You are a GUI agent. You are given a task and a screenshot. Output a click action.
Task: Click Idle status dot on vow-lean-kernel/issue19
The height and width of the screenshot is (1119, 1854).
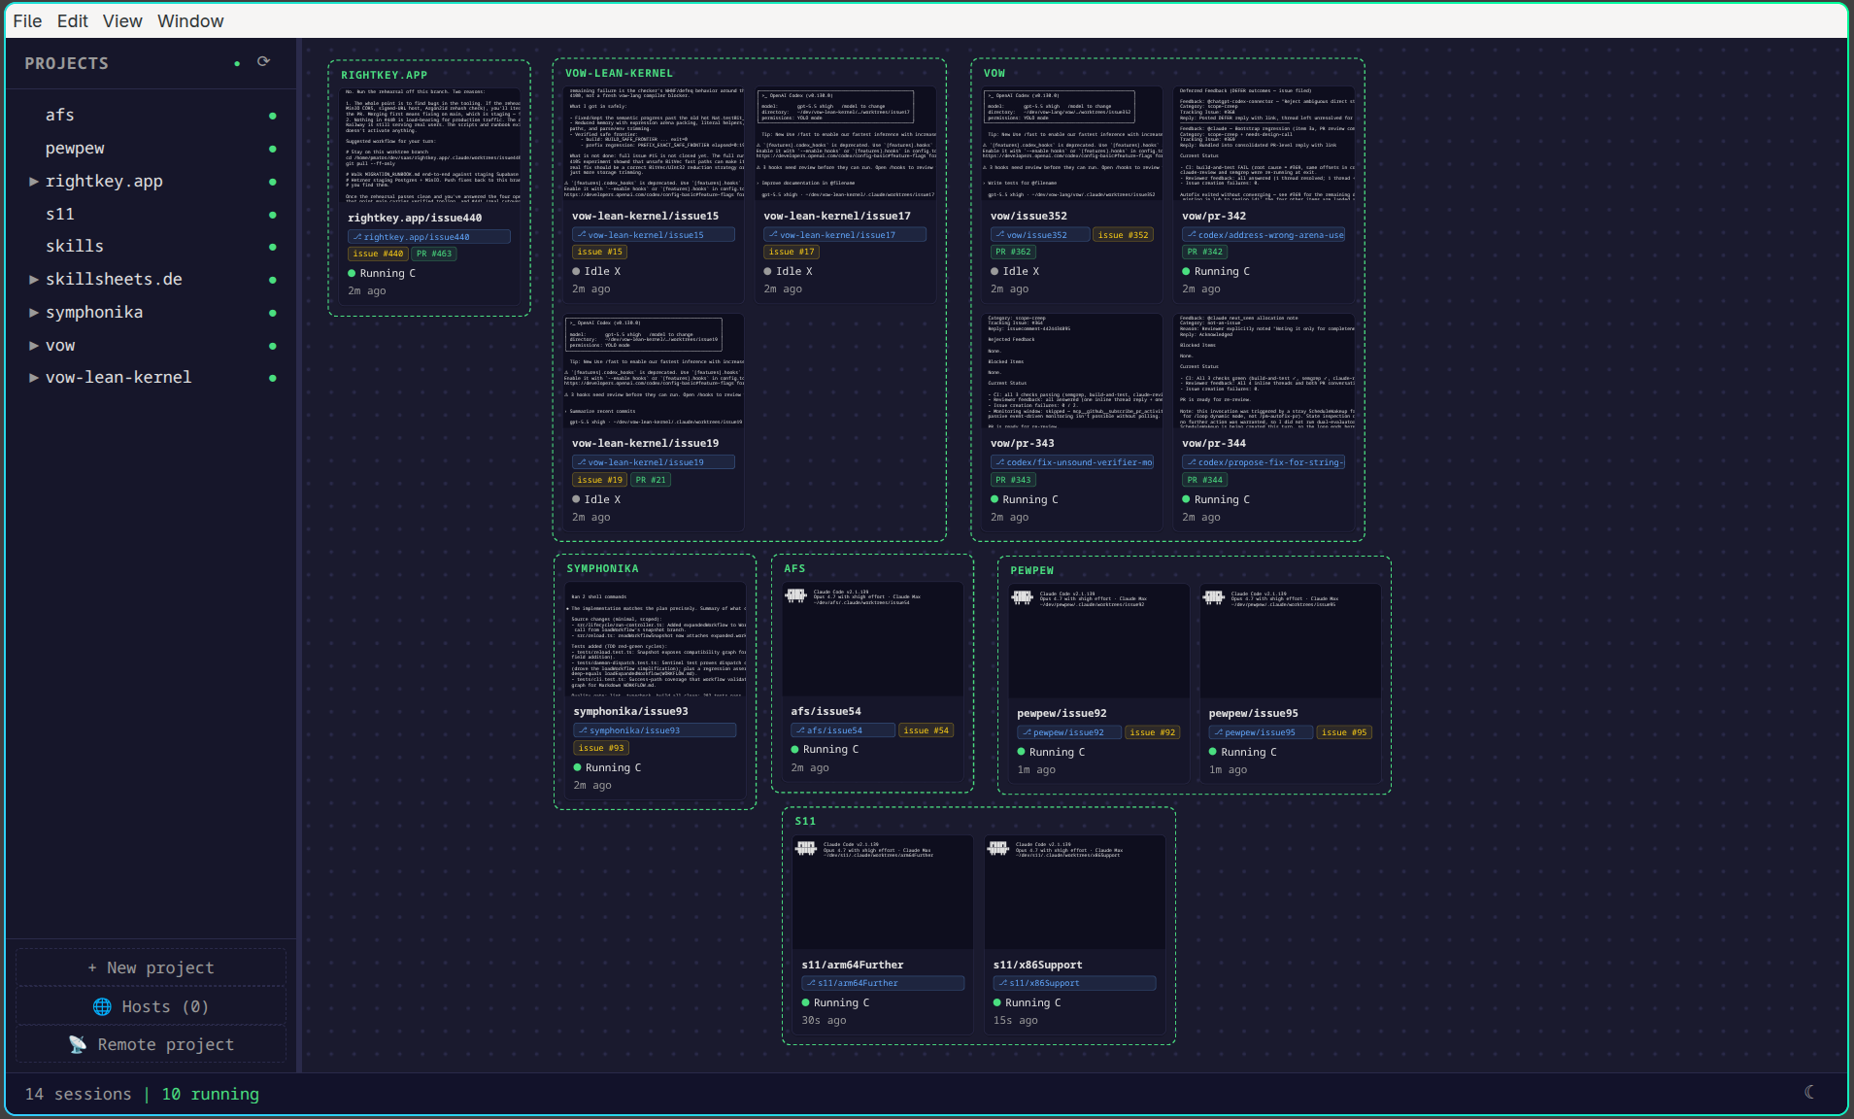pyautogui.click(x=576, y=499)
